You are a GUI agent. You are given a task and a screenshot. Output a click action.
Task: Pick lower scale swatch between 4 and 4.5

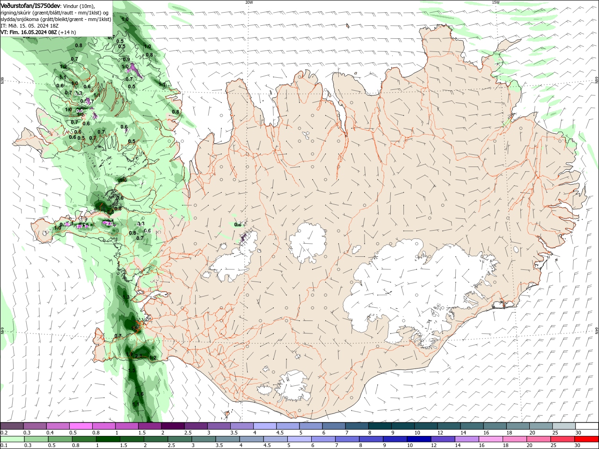pos(251,439)
